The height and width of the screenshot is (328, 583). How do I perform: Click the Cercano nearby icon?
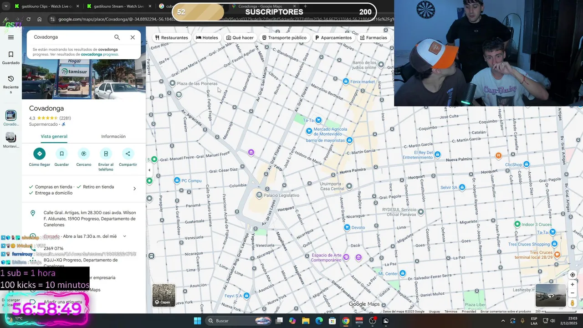(x=84, y=154)
